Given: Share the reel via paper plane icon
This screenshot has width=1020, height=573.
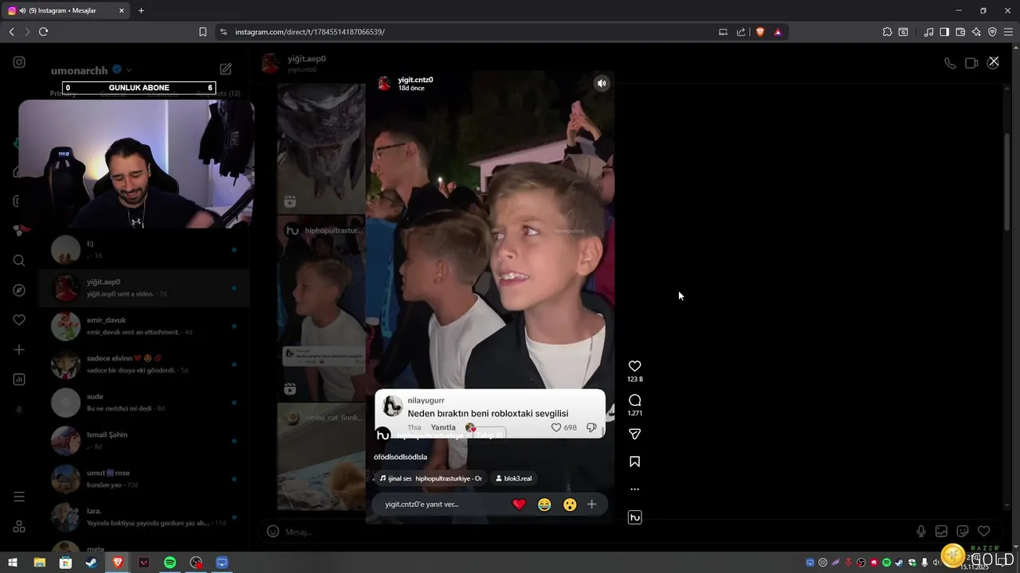Looking at the screenshot, I should click(634, 435).
